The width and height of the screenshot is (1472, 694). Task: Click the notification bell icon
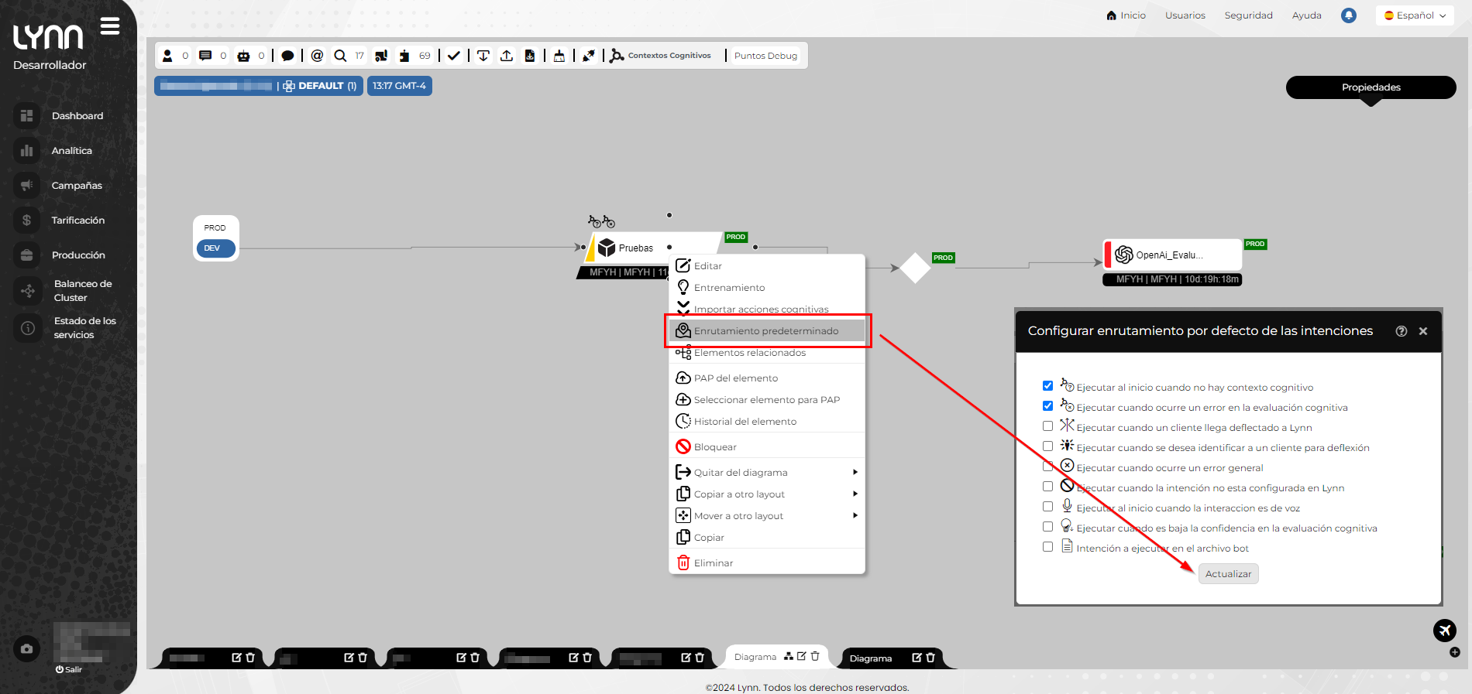pyautogui.click(x=1349, y=15)
